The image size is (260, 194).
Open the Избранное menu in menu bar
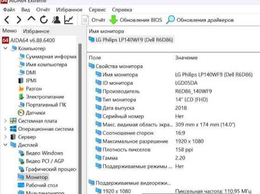[x=69, y=10]
